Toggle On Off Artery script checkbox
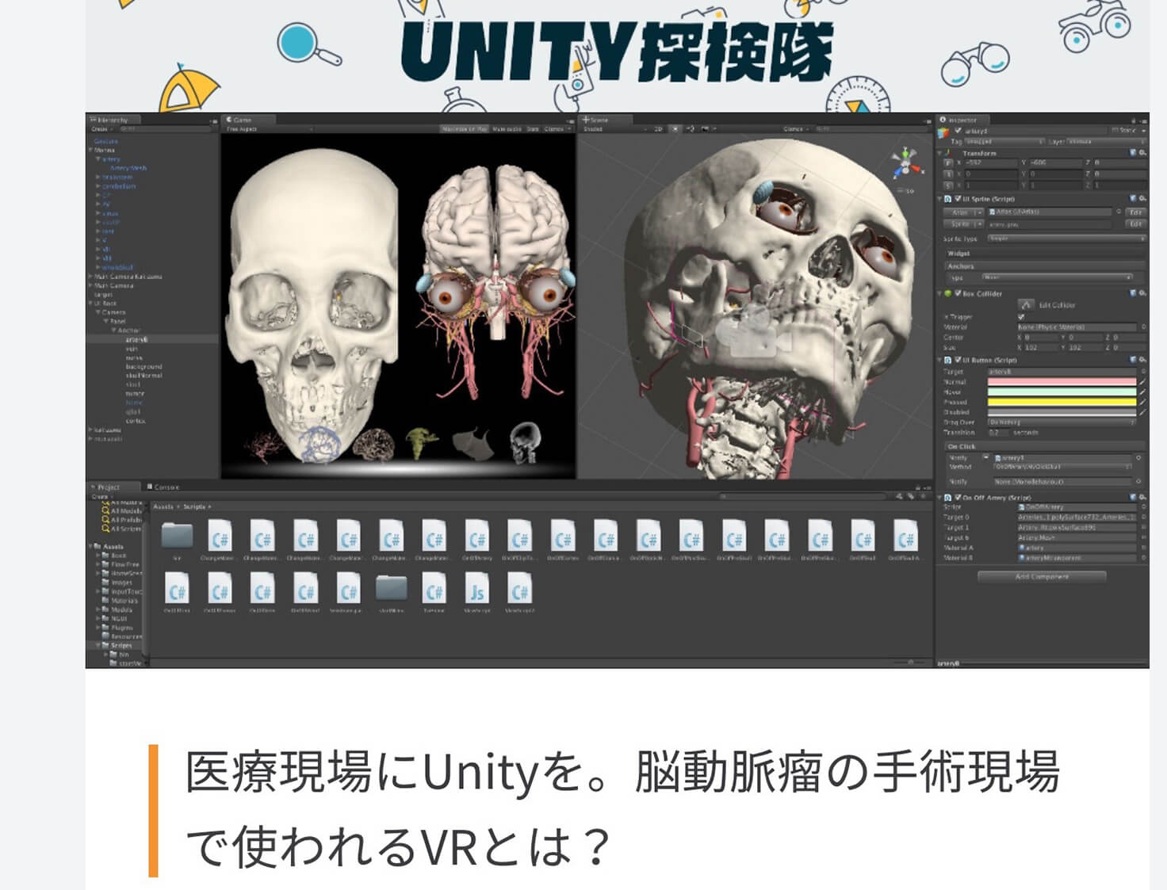The width and height of the screenshot is (1167, 890). point(958,498)
